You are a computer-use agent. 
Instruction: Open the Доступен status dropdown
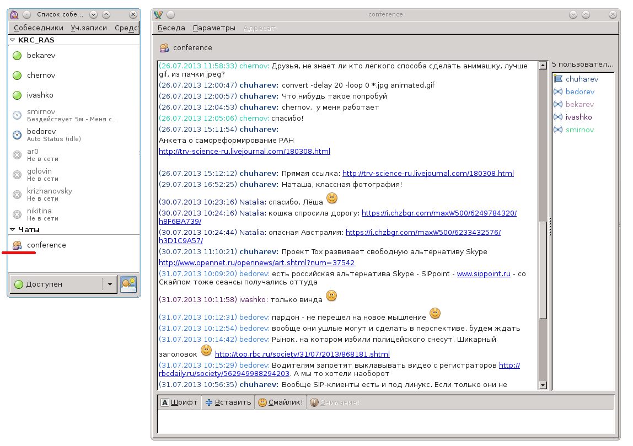coord(110,284)
